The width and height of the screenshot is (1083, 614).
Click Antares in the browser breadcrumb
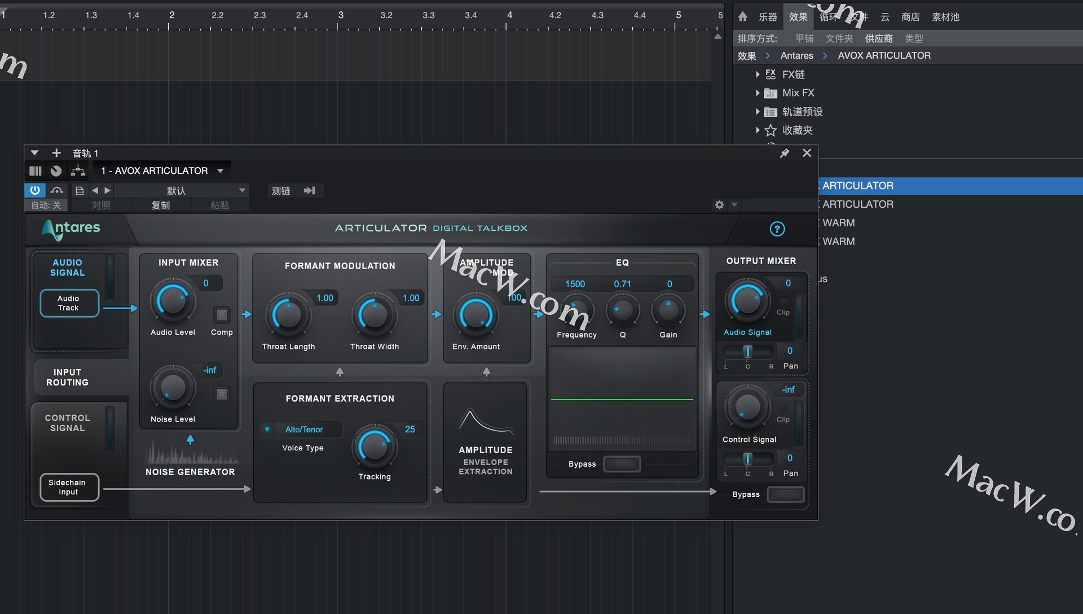click(x=796, y=55)
